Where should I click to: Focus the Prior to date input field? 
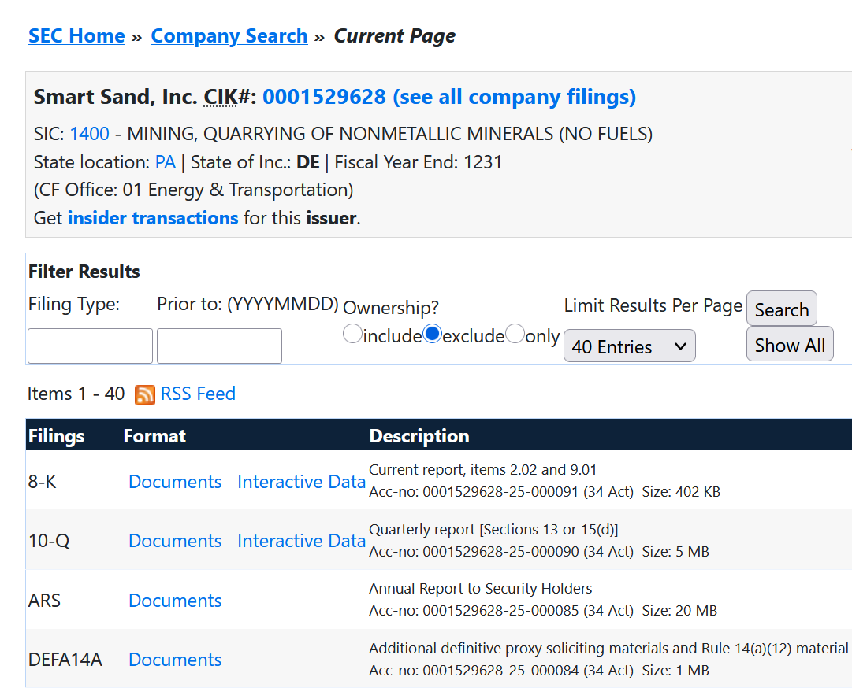pos(220,346)
